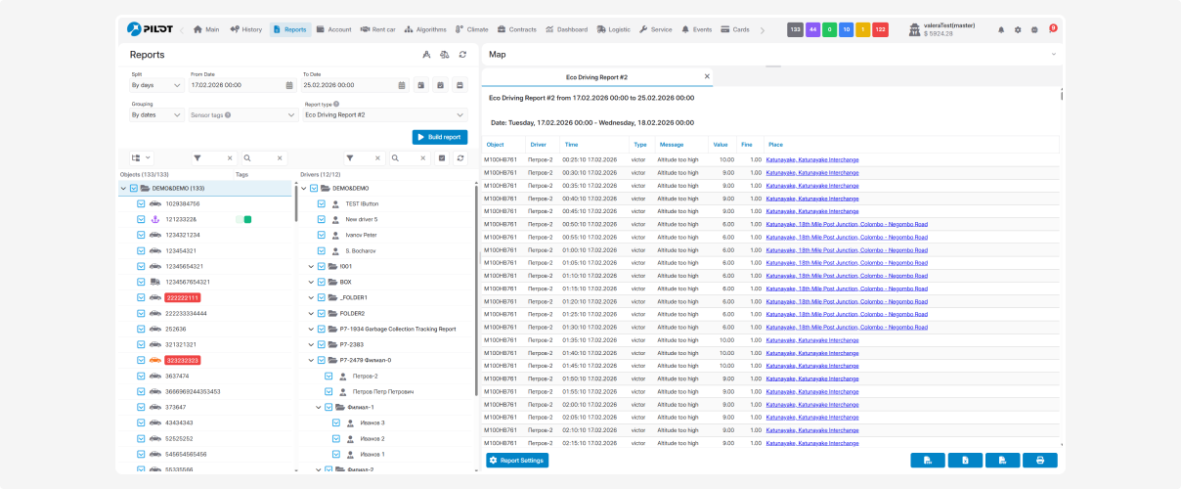Click the Build report button
Screen dimensions: 1181x489
pos(440,137)
